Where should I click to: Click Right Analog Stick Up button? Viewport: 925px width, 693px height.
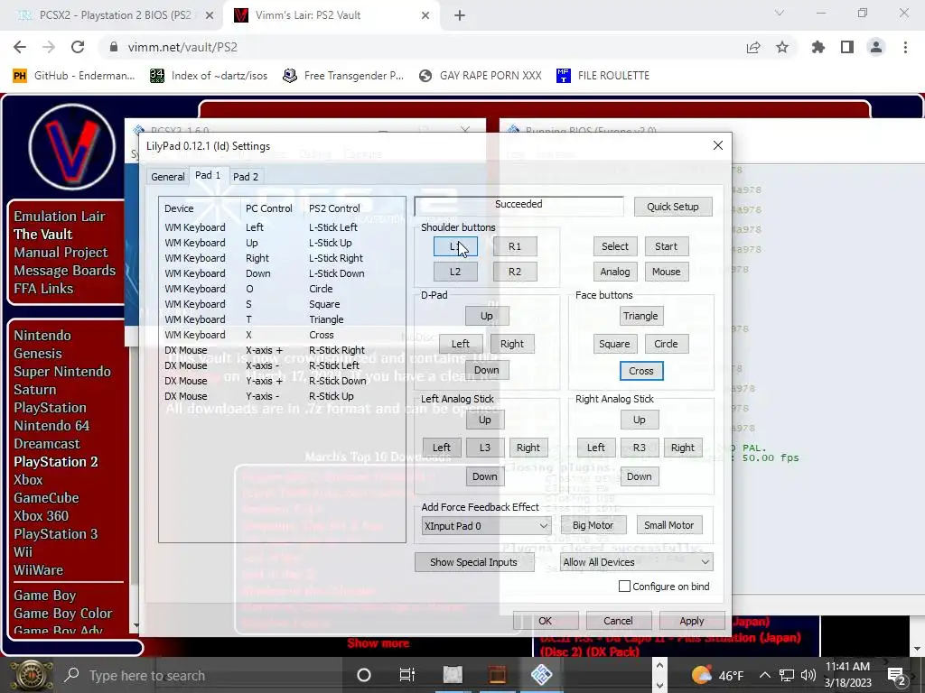640,420
